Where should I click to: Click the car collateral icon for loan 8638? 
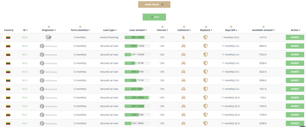click(184, 46)
